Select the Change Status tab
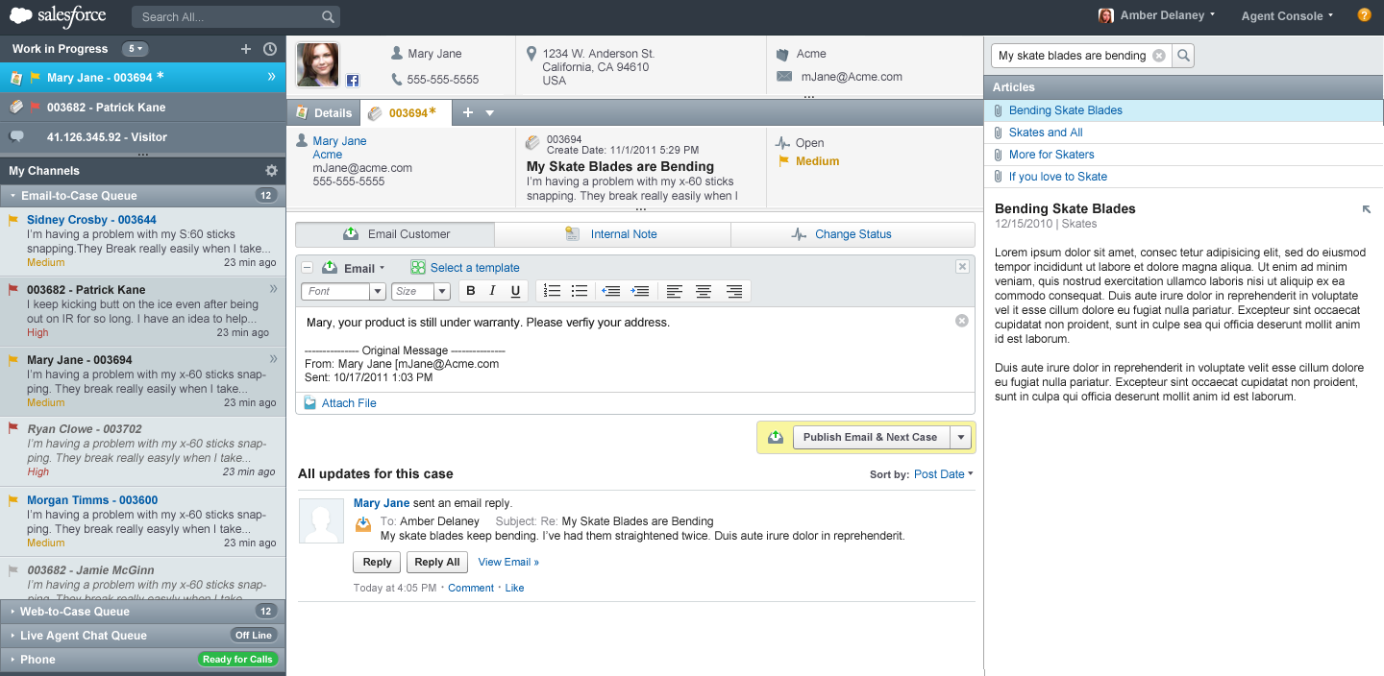 point(853,234)
